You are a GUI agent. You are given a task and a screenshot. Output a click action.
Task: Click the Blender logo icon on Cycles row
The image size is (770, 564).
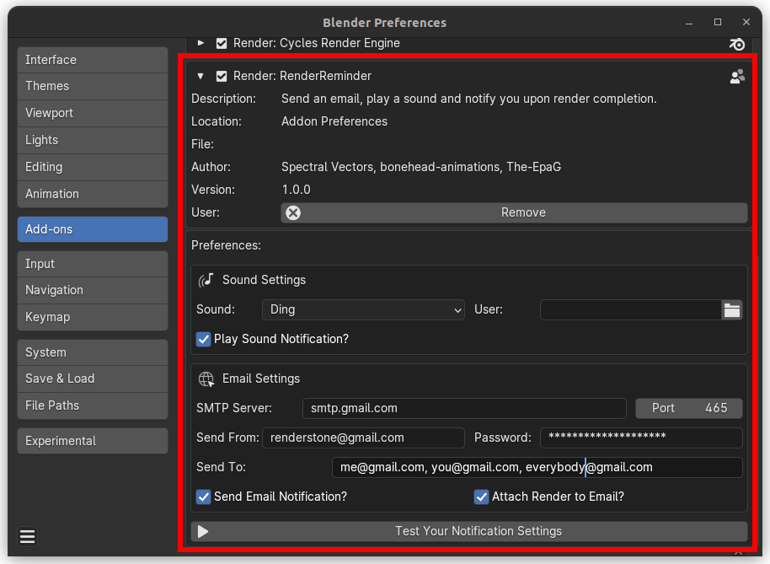[736, 44]
